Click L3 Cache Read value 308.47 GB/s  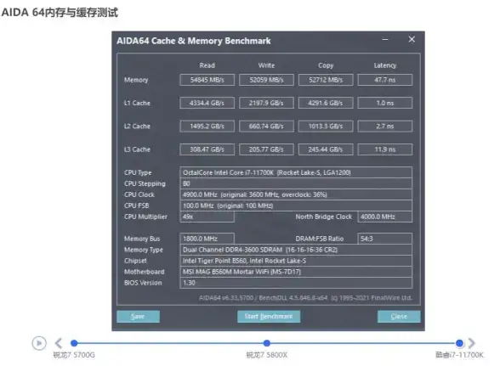click(x=207, y=149)
